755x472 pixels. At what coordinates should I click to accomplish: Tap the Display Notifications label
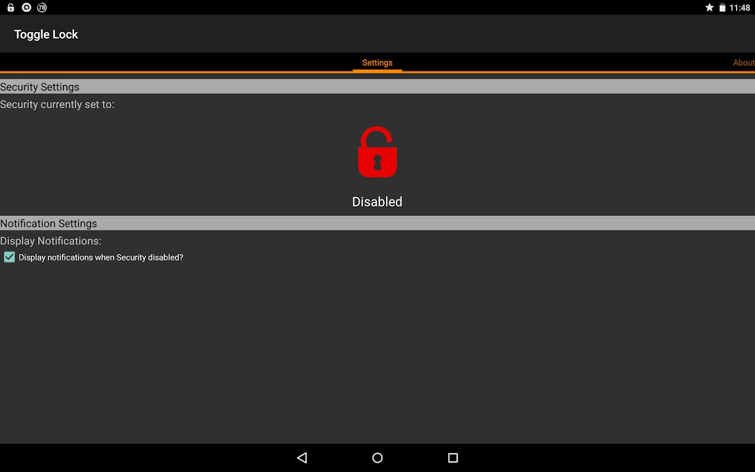pyautogui.click(x=50, y=241)
